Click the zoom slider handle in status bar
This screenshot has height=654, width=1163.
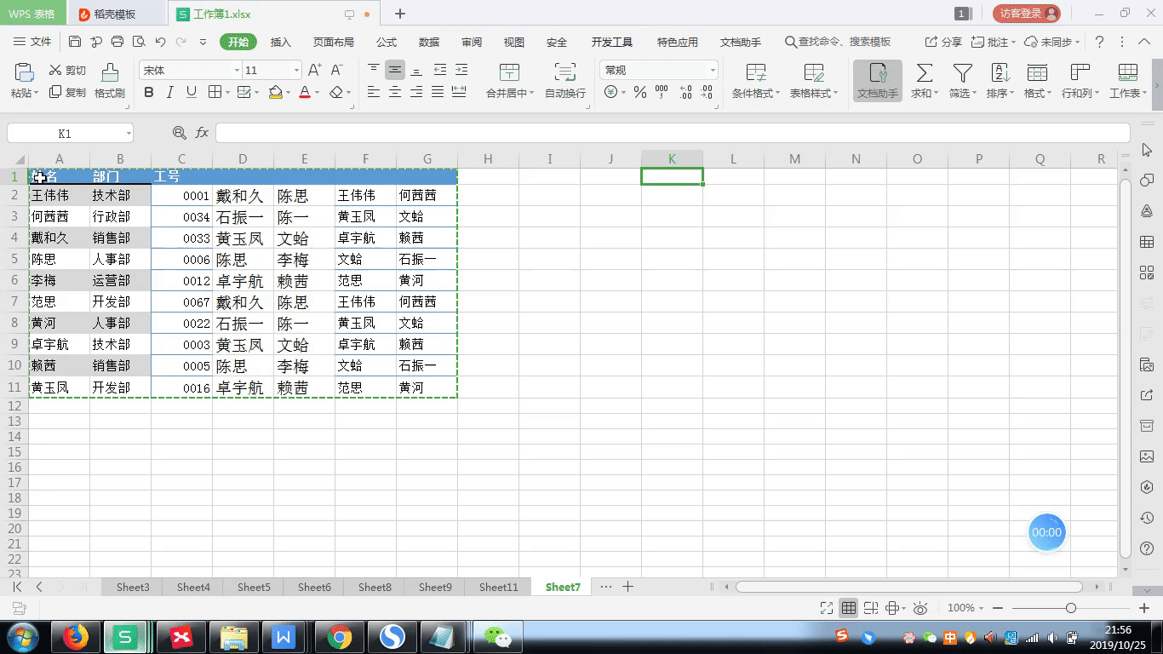pyautogui.click(x=1071, y=608)
